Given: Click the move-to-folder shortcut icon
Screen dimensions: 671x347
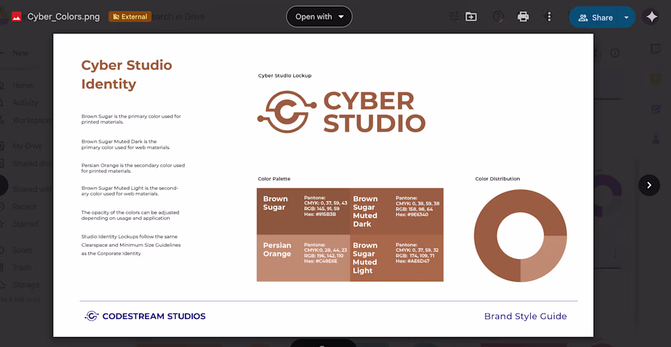Looking at the screenshot, I should (471, 16).
